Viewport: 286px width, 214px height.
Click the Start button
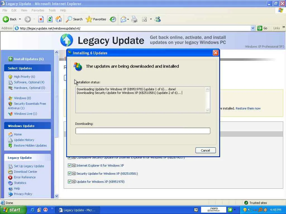click(x=13, y=210)
